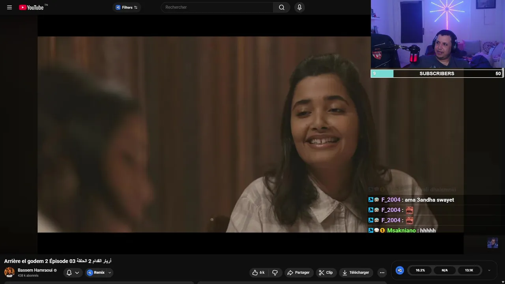Open Bassem Hamraoui channel avatar

(x=9, y=272)
